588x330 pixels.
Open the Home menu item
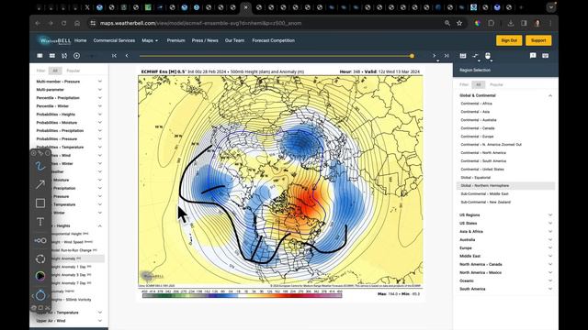(80, 40)
